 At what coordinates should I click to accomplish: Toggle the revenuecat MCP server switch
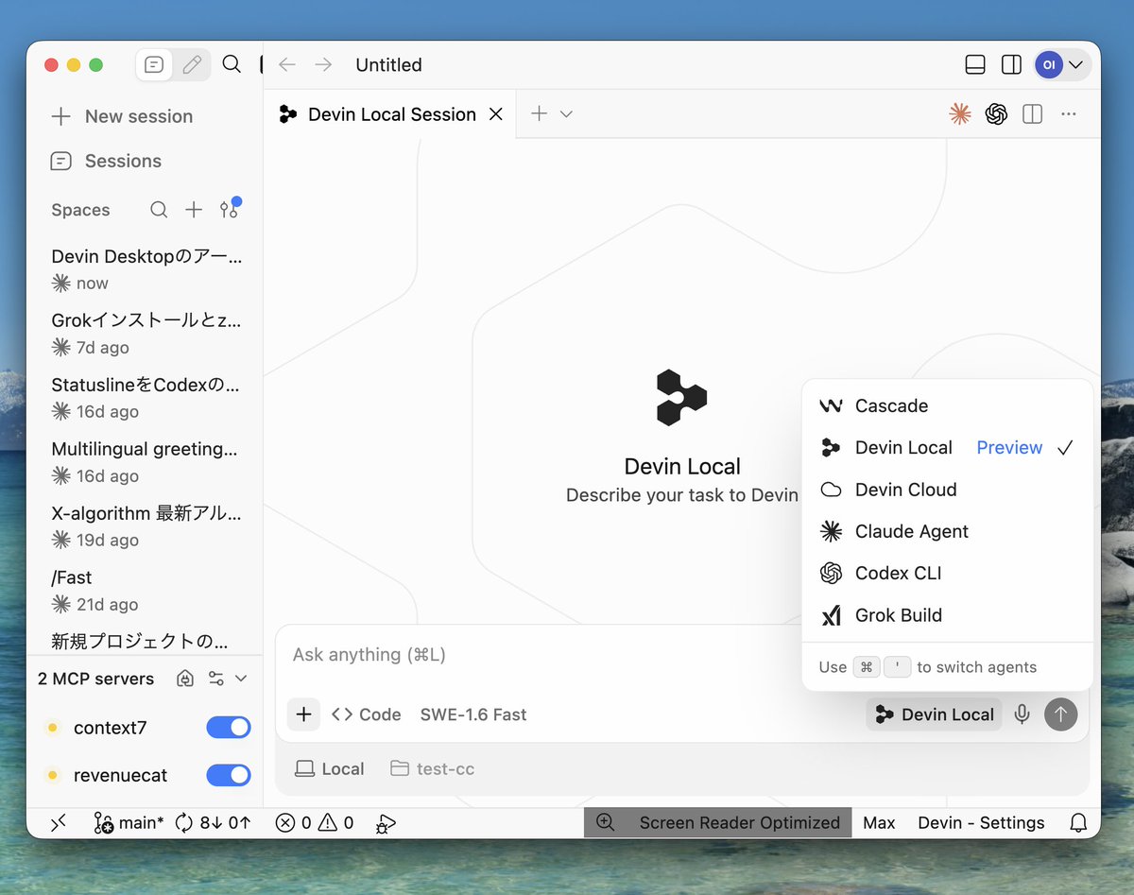point(228,775)
